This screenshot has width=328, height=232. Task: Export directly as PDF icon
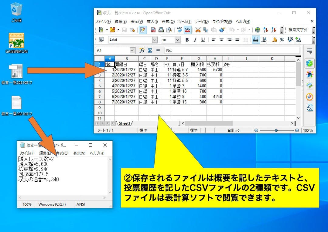(x=153, y=30)
